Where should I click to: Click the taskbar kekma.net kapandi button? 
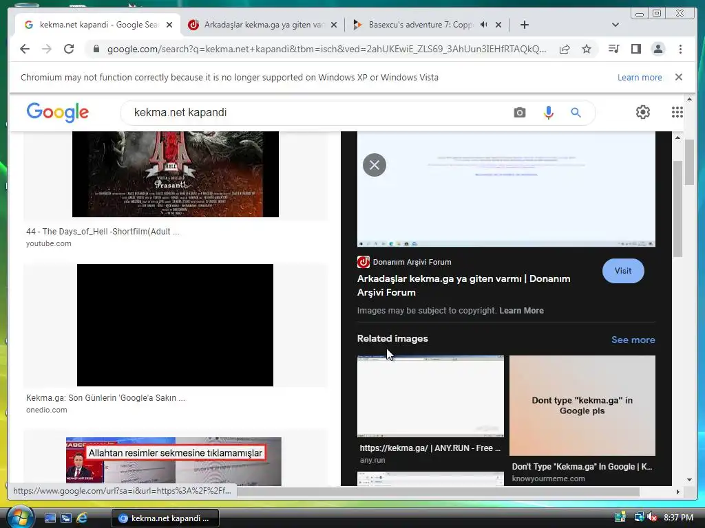tap(165, 518)
